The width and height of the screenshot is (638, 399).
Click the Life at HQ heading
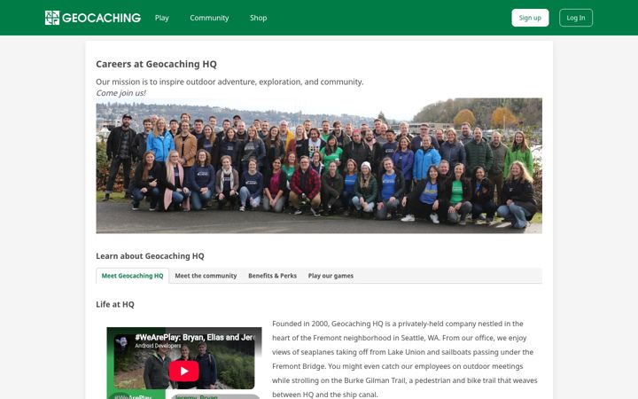[x=114, y=304]
